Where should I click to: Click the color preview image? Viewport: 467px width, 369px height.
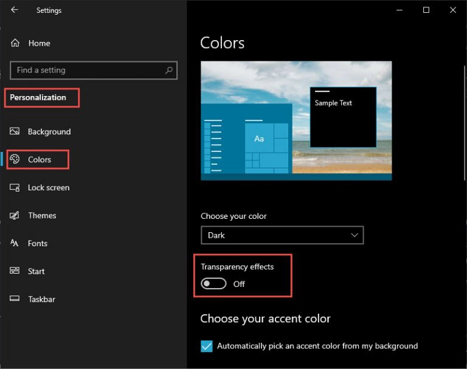(x=296, y=120)
